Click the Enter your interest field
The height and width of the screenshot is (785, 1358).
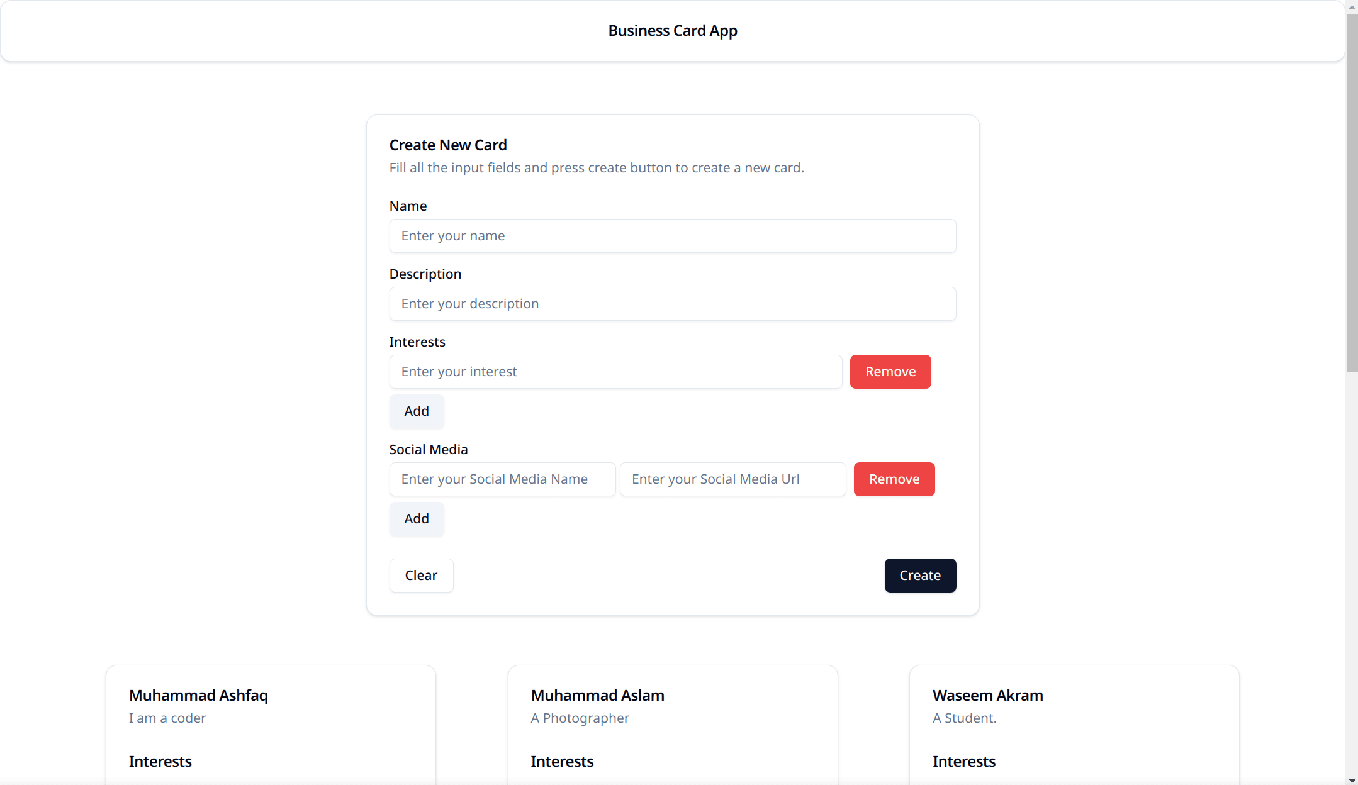point(616,371)
